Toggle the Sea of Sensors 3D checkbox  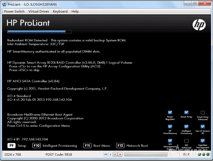tap(203, 126)
